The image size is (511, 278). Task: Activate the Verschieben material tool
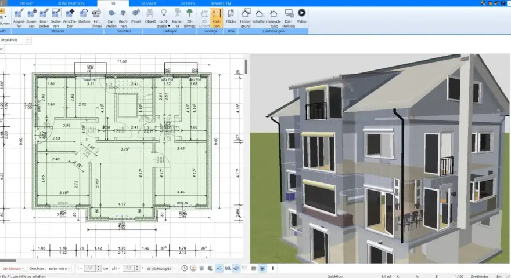tap(70, 18)
